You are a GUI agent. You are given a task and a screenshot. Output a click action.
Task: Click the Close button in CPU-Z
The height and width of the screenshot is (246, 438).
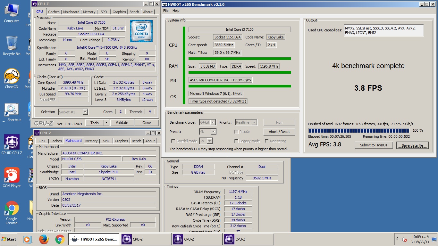tap(147, 123)
